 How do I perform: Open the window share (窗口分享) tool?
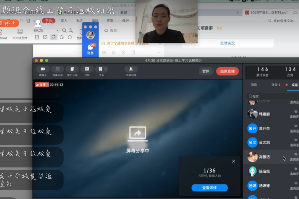(72, 69)
